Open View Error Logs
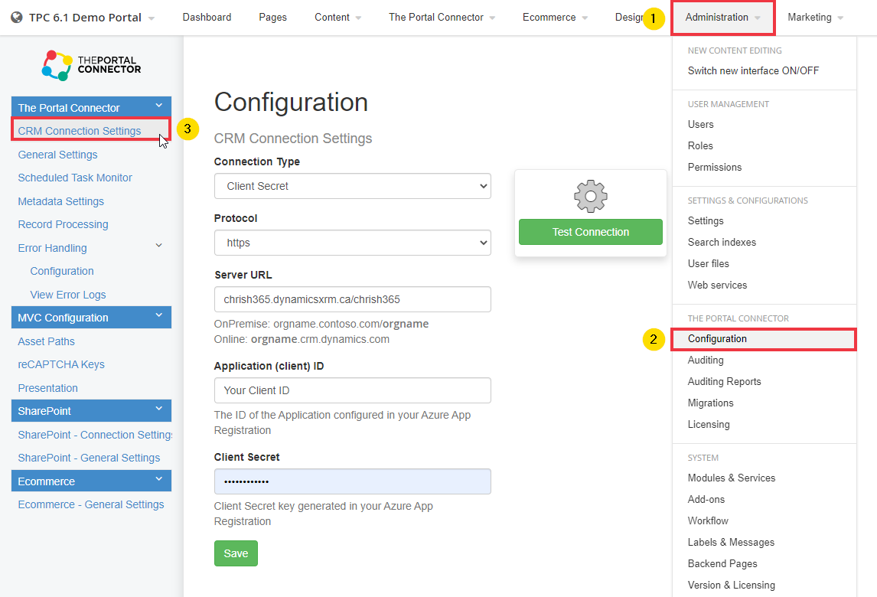Viewport: 877px width, 597px height. click(x=68, y=295)
